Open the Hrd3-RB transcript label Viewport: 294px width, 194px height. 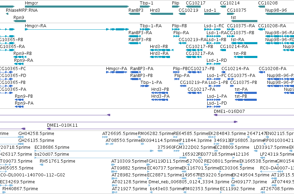coord(159,47)
